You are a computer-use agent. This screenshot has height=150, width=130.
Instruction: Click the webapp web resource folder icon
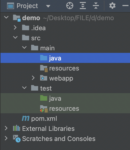[44, 78]
